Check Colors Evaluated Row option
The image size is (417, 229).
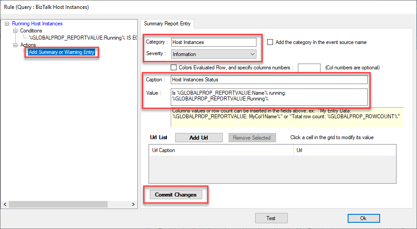click(174, 68)
